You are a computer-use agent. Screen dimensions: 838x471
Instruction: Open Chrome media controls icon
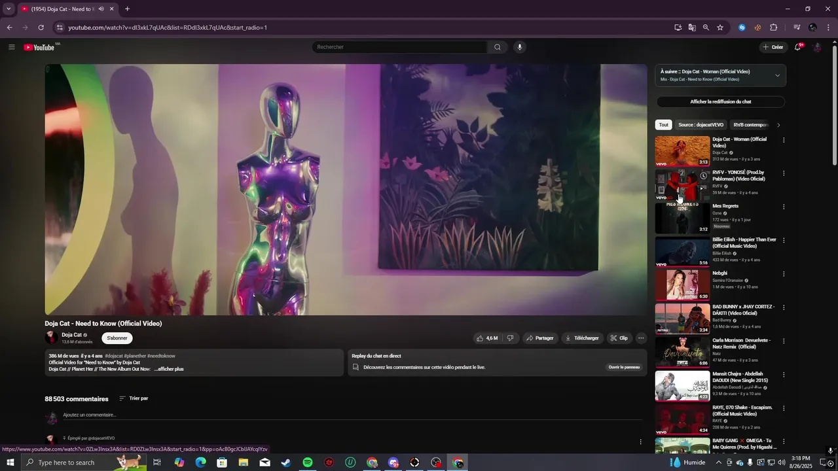[797, 27]
